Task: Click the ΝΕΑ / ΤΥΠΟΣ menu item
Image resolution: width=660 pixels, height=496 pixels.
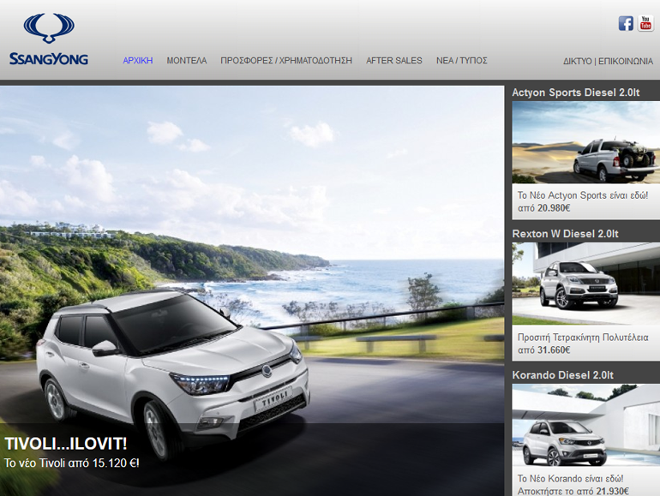Action: (x=461, y=61)
